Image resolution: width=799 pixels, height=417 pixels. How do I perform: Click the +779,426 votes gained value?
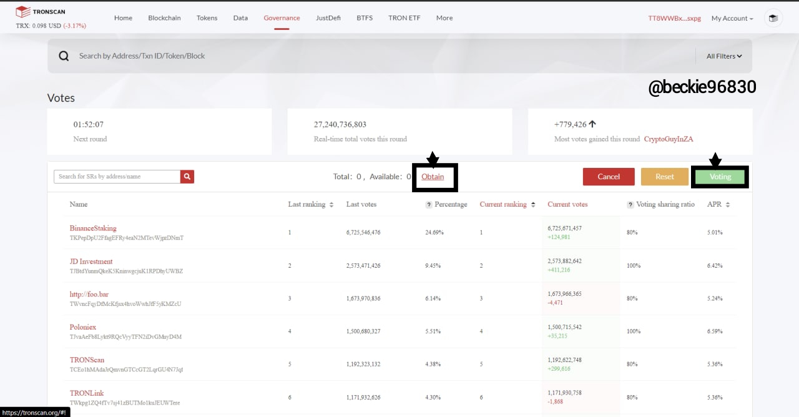[x=570, y=125]
